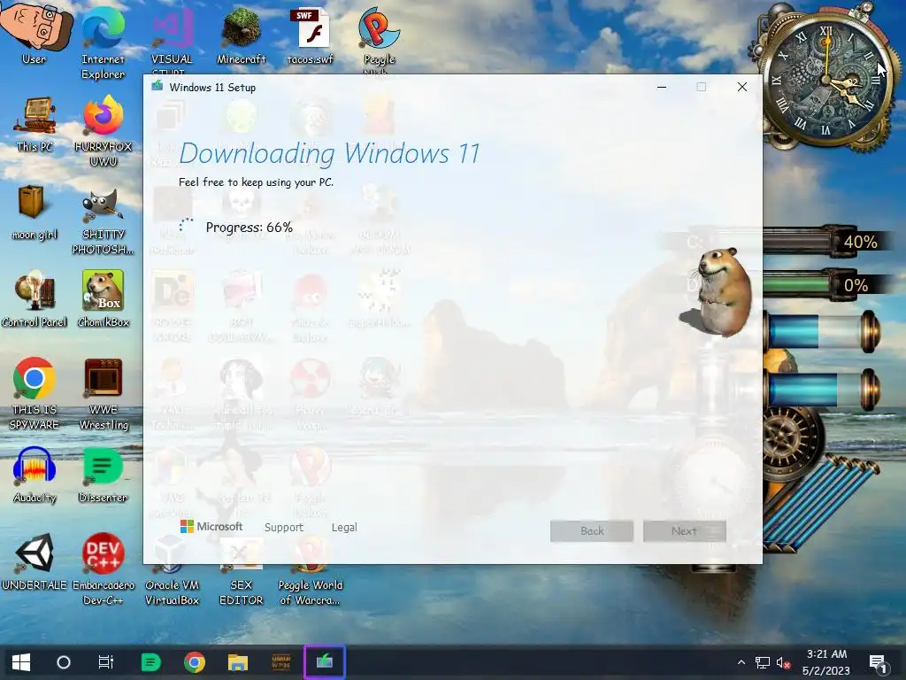Close the Windows 11 Setup window
Screen dimensions: 906x680
tap(742, 88)
